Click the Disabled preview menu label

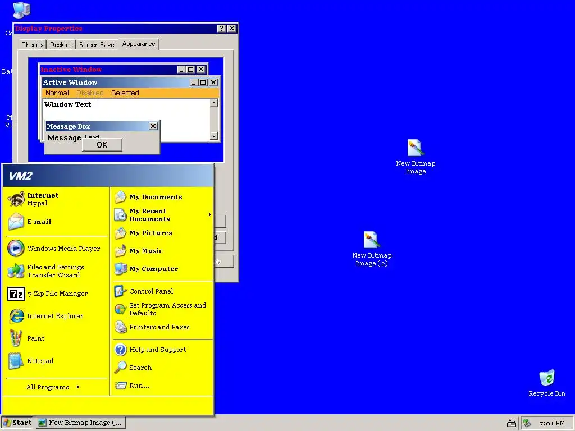(90, 93)
